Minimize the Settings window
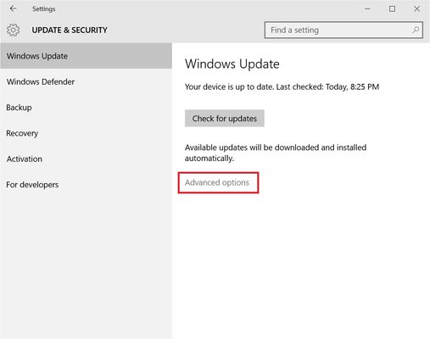 click(x=367, y=8)
